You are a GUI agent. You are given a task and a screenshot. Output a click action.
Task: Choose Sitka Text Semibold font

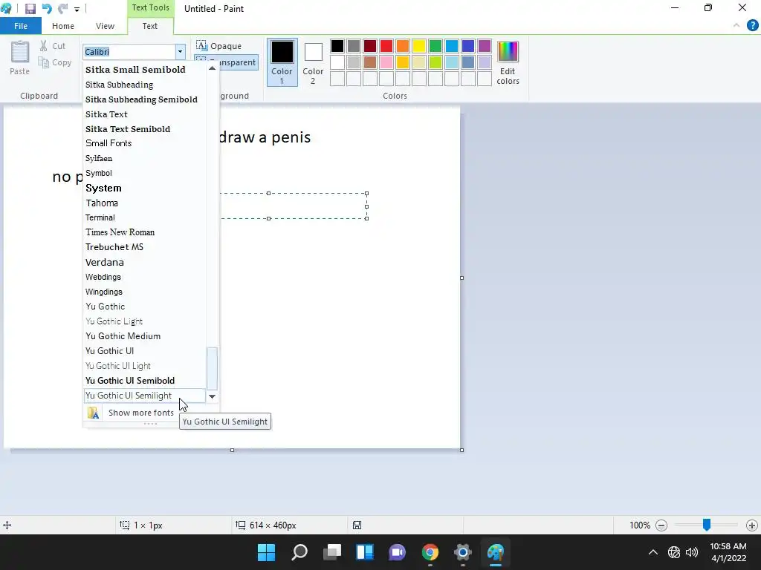(145, 129)
